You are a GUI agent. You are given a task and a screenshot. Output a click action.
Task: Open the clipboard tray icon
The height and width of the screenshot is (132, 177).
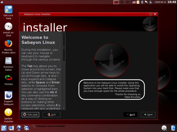point(138,2)
